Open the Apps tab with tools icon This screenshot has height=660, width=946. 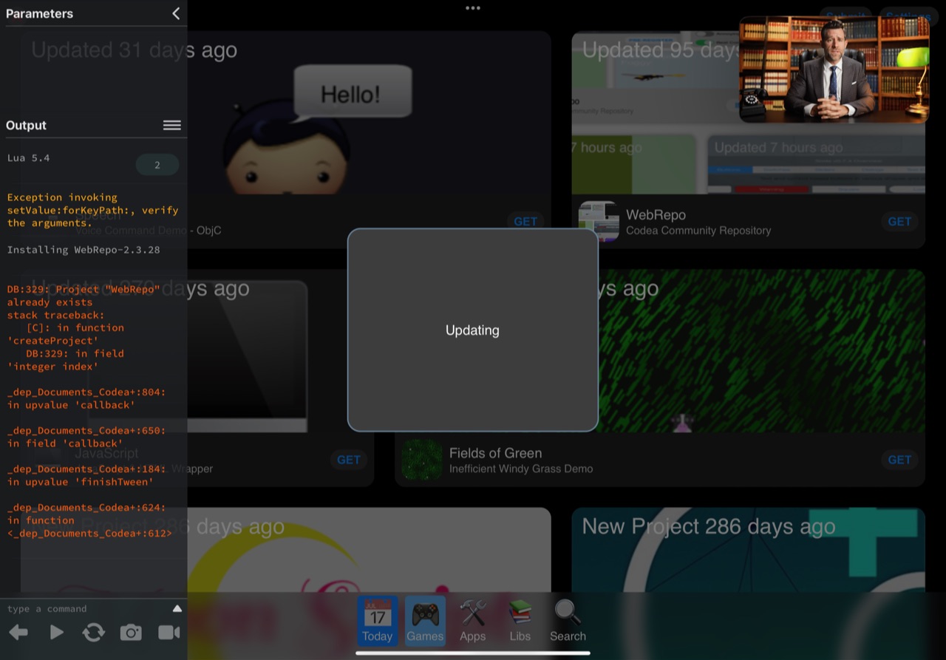coord(472,621)
